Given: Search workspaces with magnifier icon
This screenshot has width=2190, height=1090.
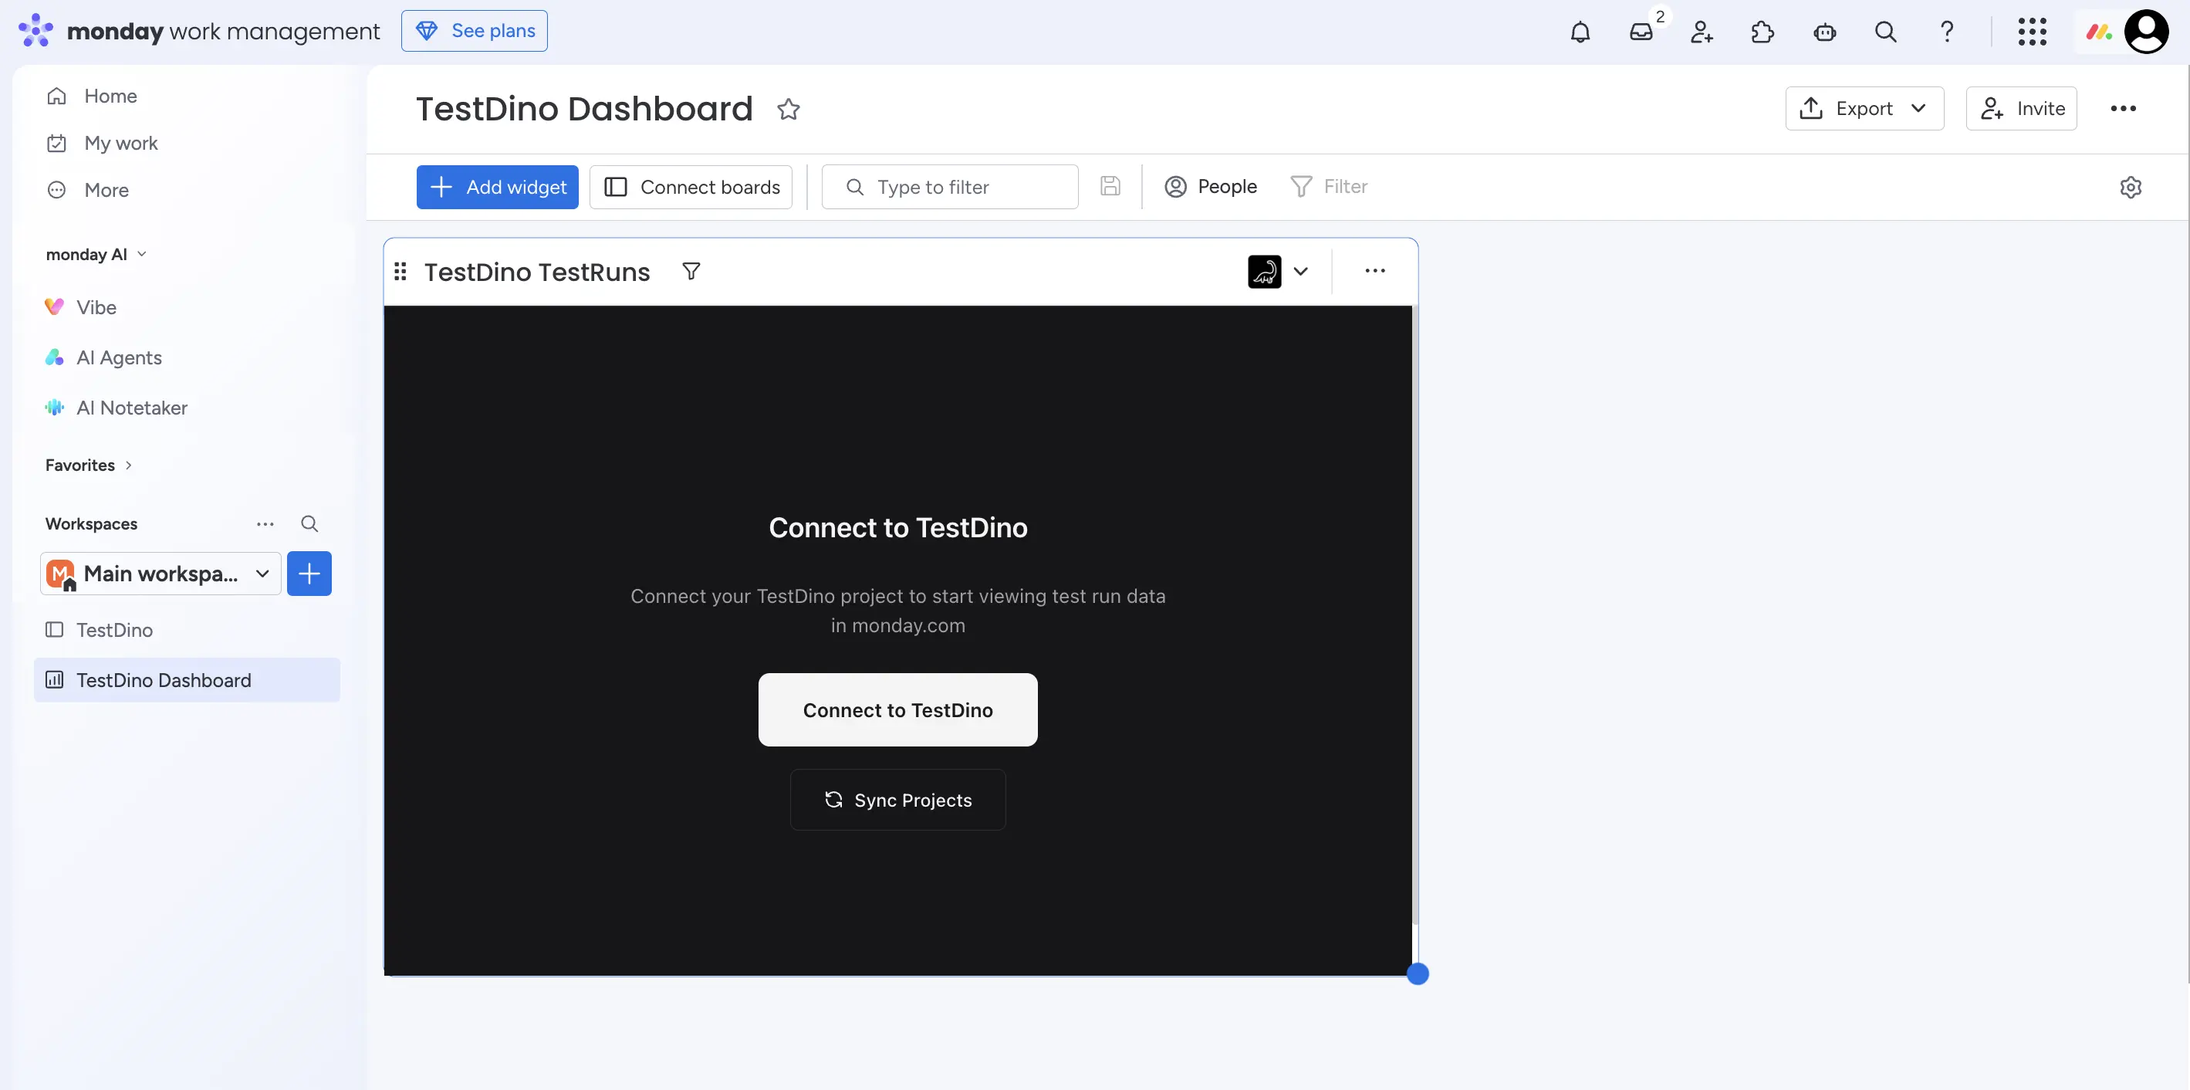Looking at the screenshot, I should (x=309, y=523).
